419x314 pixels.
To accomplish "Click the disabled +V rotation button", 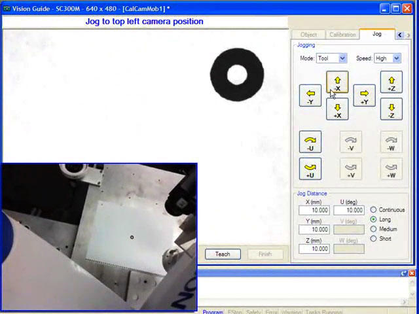I will tap(351, 169).
